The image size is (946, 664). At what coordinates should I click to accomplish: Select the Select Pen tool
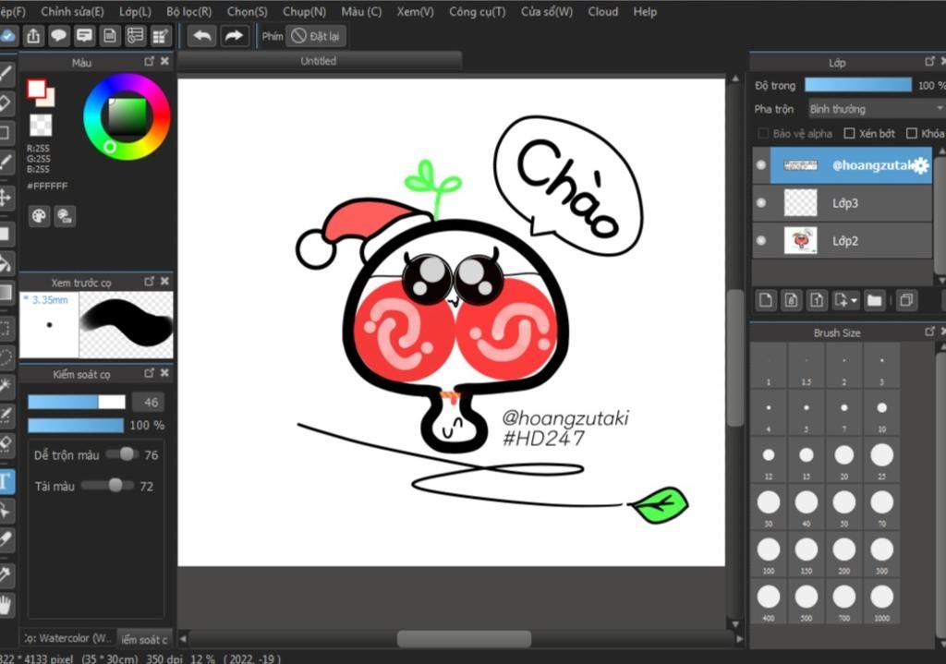click(x=6, y=415)
